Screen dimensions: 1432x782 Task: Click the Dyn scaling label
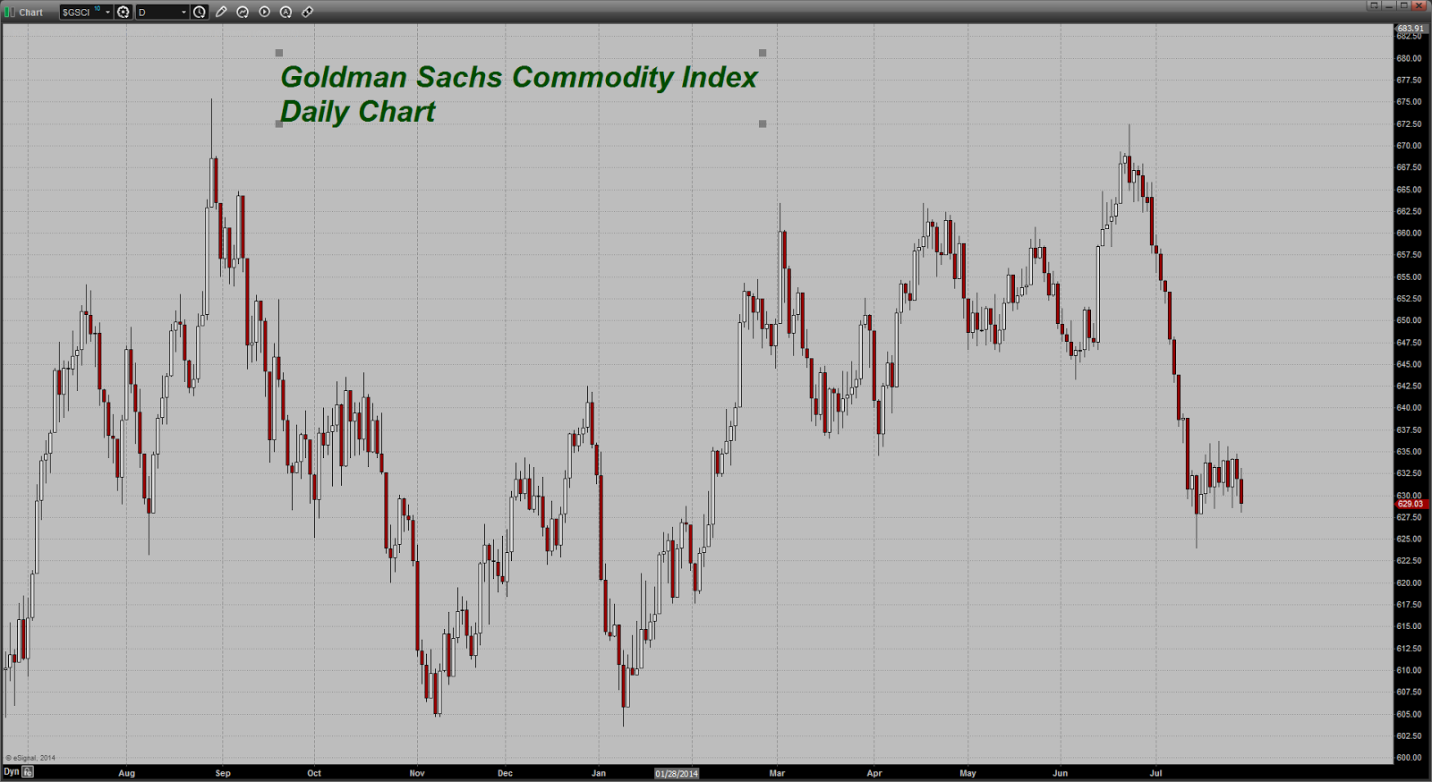pos(11,771)
